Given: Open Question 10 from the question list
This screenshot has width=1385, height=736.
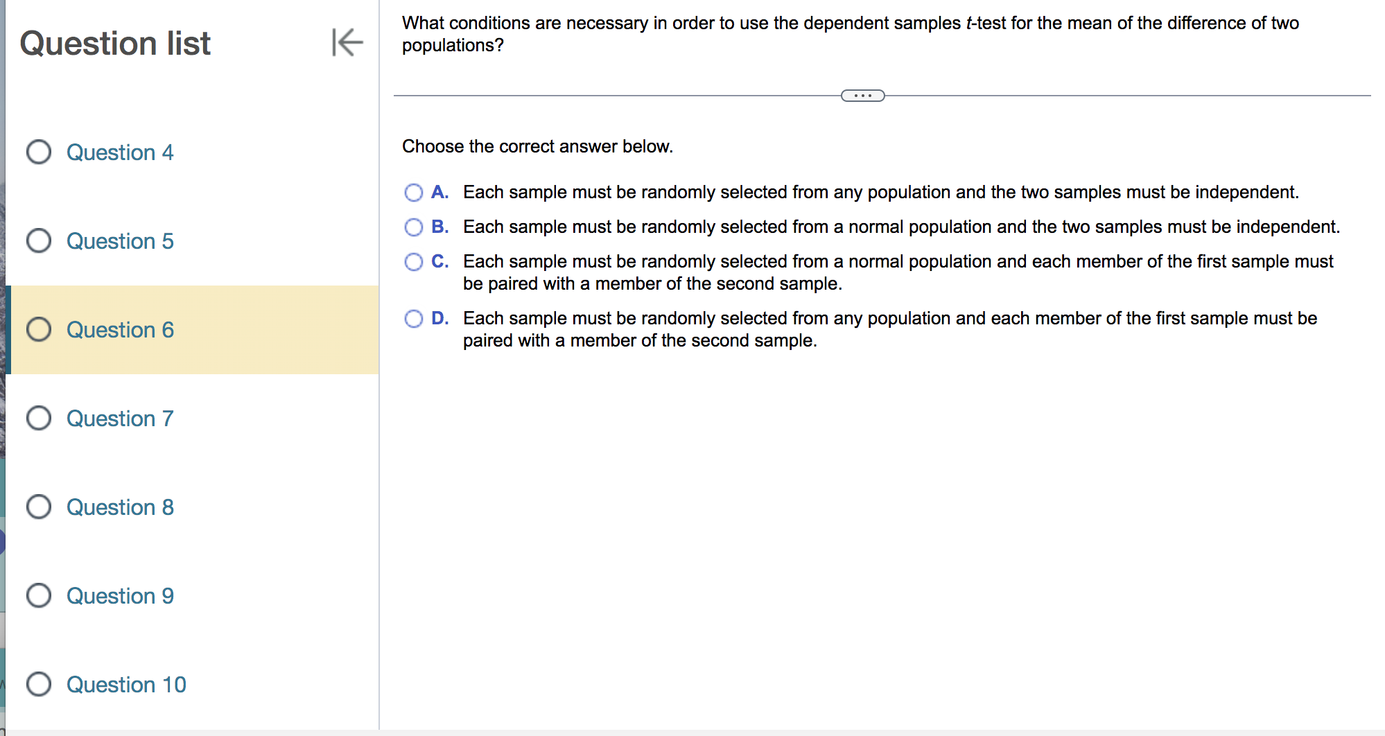Looking at the screenshot, I should 125,685.
